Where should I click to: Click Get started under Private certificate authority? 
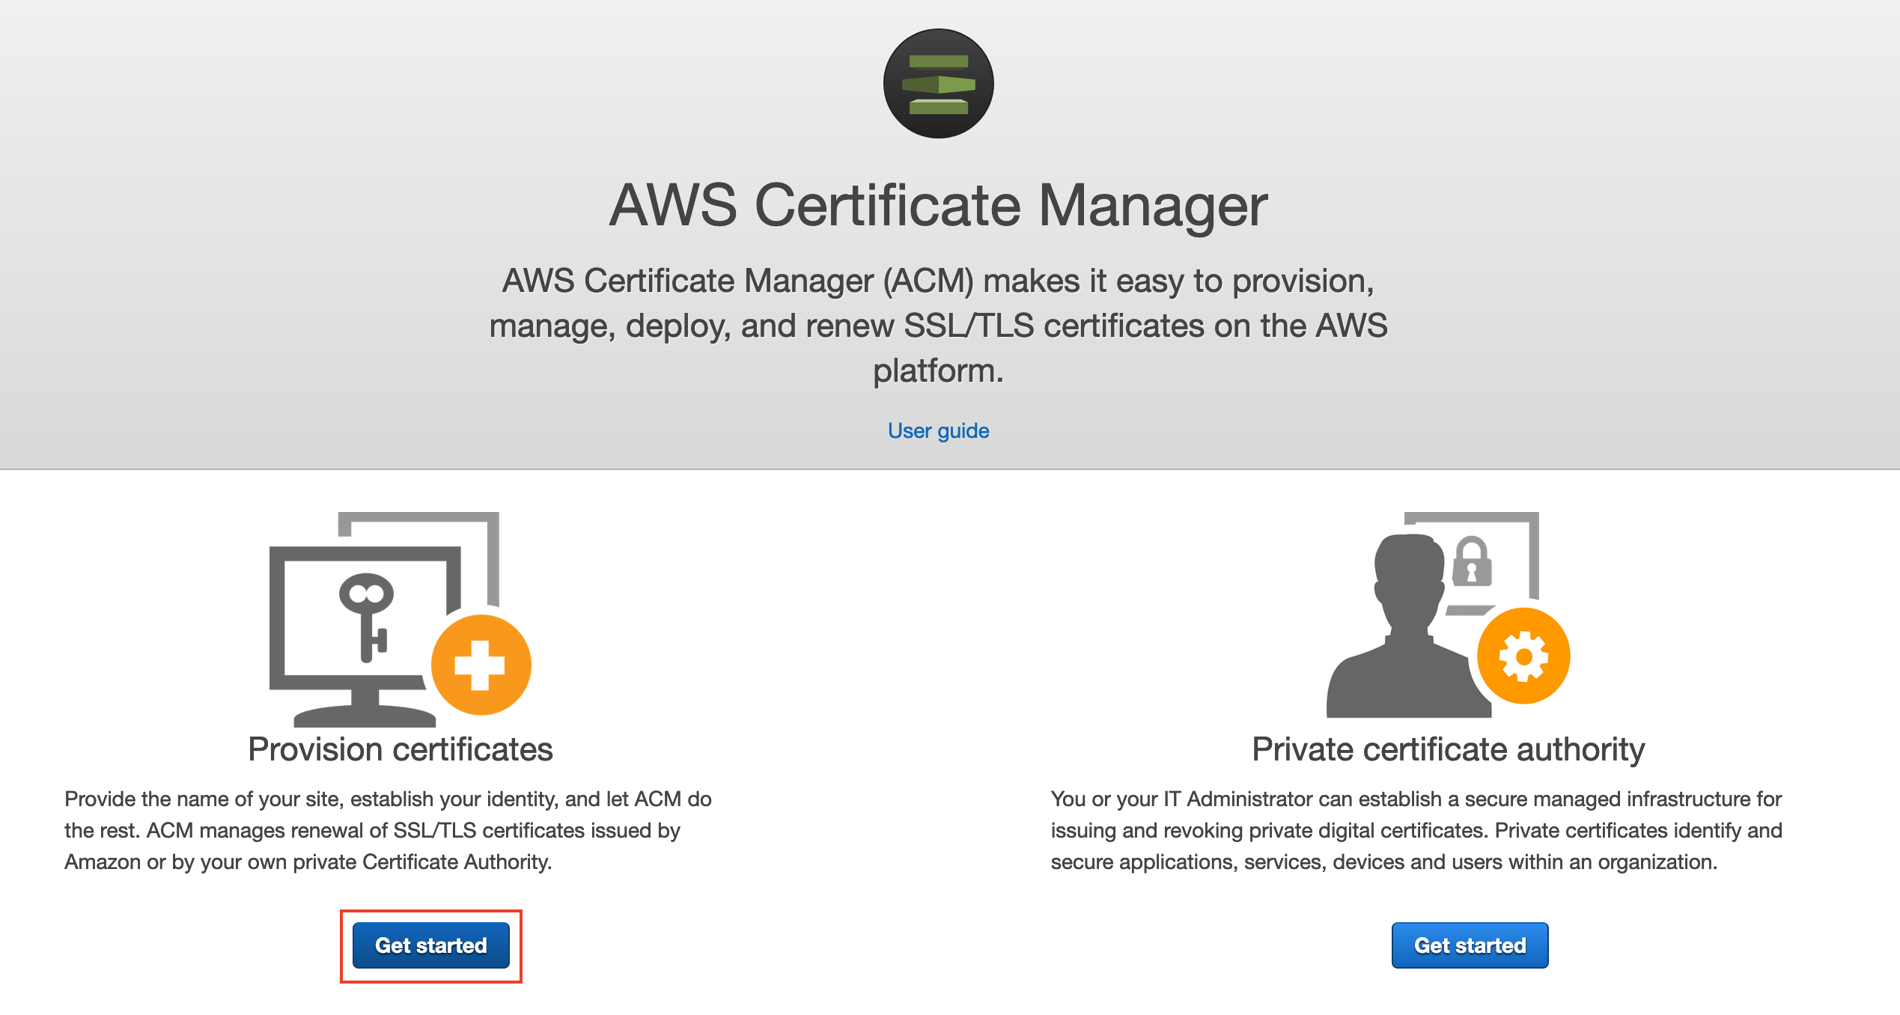tap(1470, 945)
